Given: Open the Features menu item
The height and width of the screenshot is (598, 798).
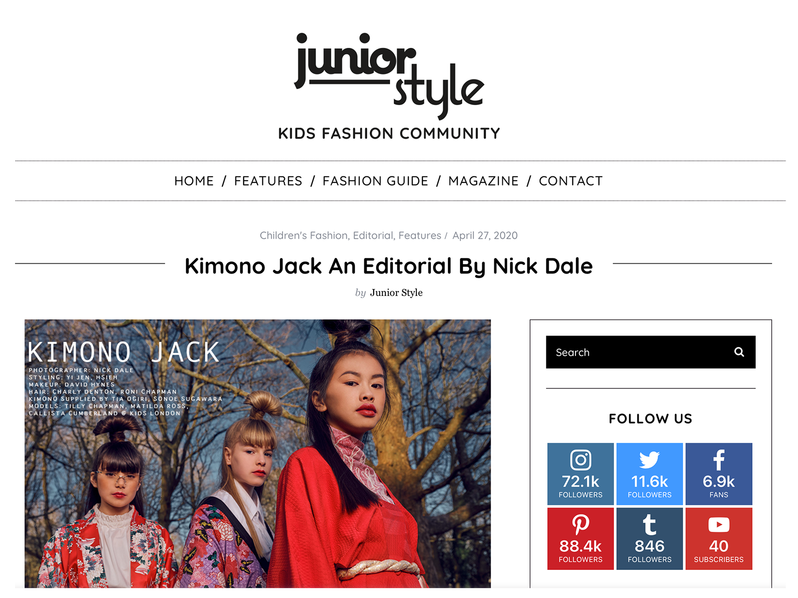Looking at the screenshot, I should (268, 181).
